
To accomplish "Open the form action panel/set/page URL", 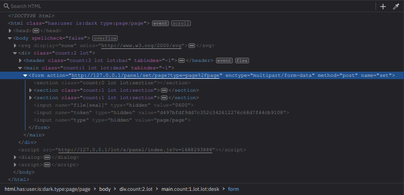I will click(145, 75).
